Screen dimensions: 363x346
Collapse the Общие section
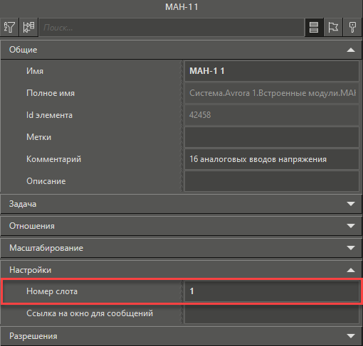point(351,50)
